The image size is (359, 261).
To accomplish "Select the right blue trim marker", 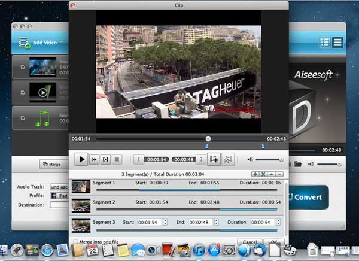I will [x=263, y=146].
